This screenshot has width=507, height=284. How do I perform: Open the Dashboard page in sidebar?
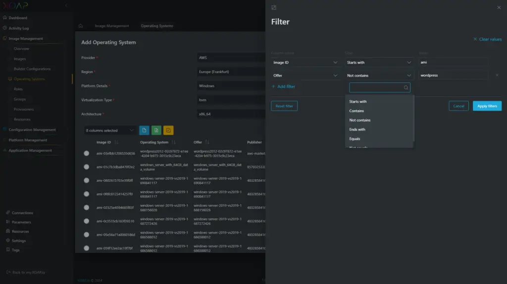(x=18, y=18)
